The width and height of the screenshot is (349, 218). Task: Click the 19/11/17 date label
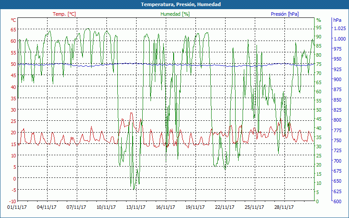pyautogui.click(x=195, y=208)
